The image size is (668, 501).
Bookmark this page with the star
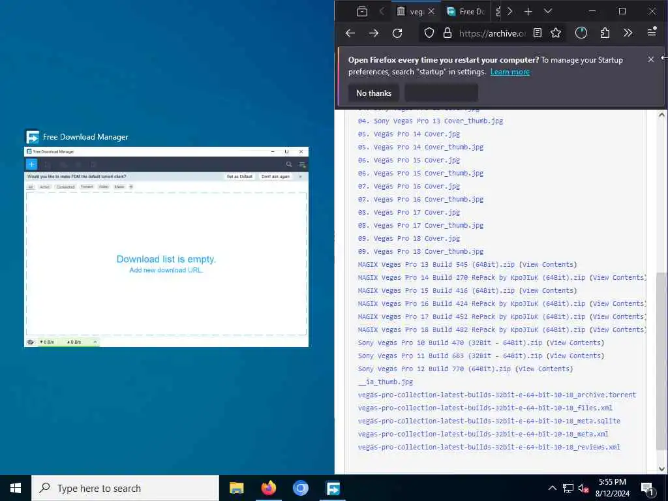pos(556,33)
